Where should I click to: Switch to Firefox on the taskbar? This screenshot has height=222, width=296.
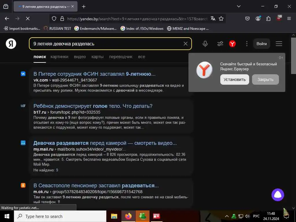pos(128,216)
